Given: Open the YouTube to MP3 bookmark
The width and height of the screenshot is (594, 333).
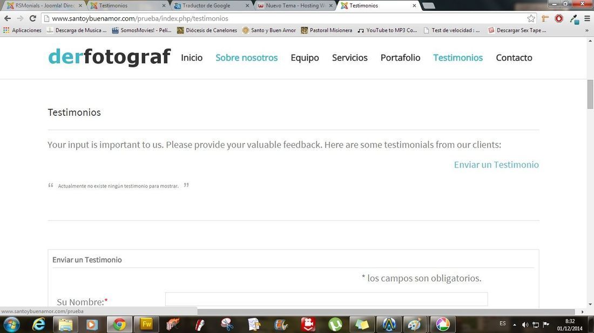Looking at the screenshot, I should pyautogui.click(x=387, y=30).
